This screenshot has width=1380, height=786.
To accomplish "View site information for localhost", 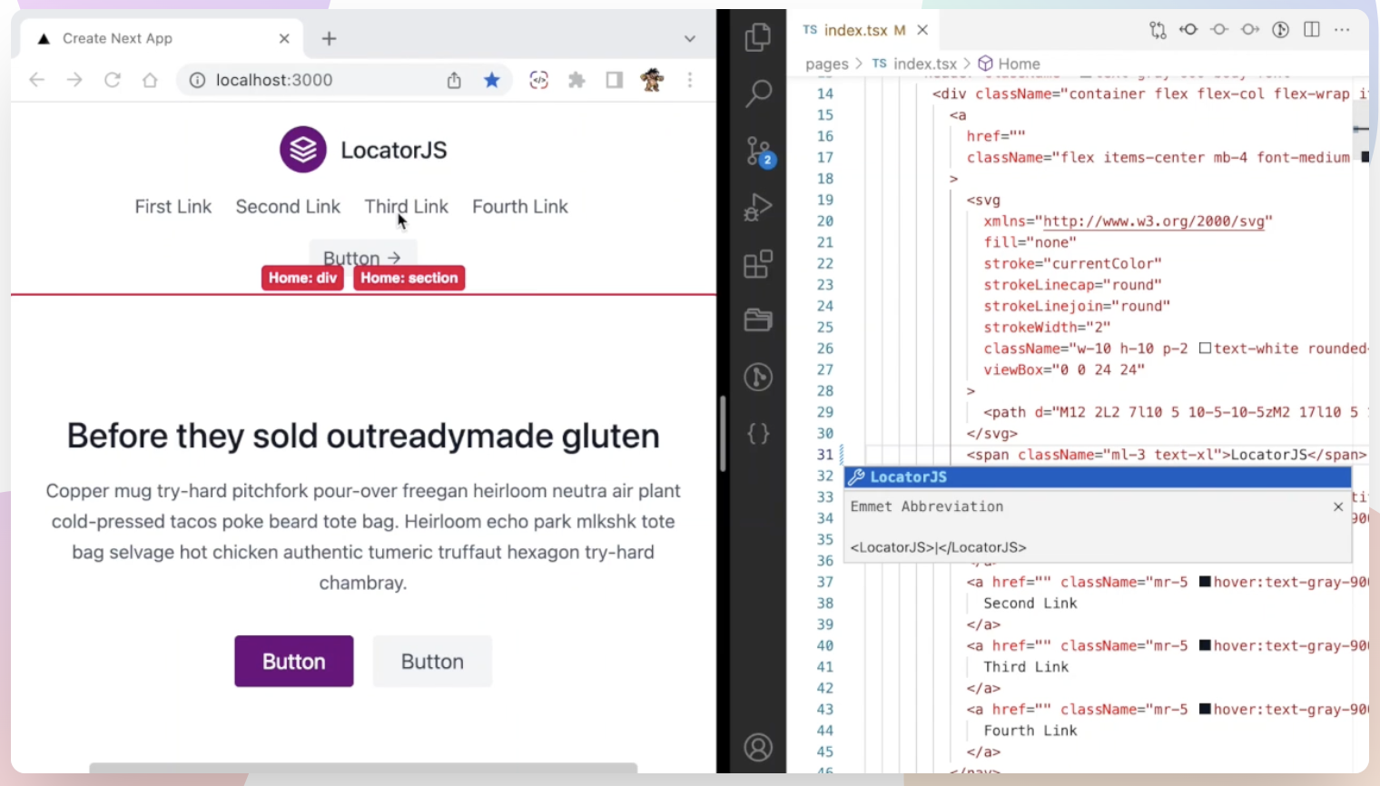I will click(x=197, y=80).
